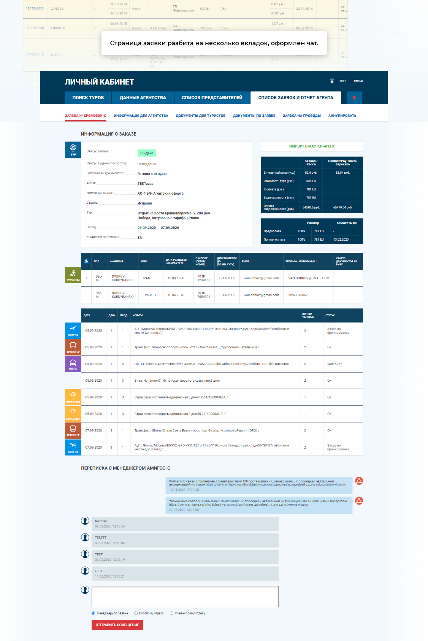Click the red bookmark icon tab
Image resolution: width=428 pixels, height=641 pixels.
point(354,98)
